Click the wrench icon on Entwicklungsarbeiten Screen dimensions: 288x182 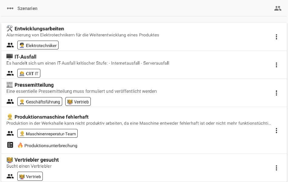pyautogui.click(x=9, y=28)
